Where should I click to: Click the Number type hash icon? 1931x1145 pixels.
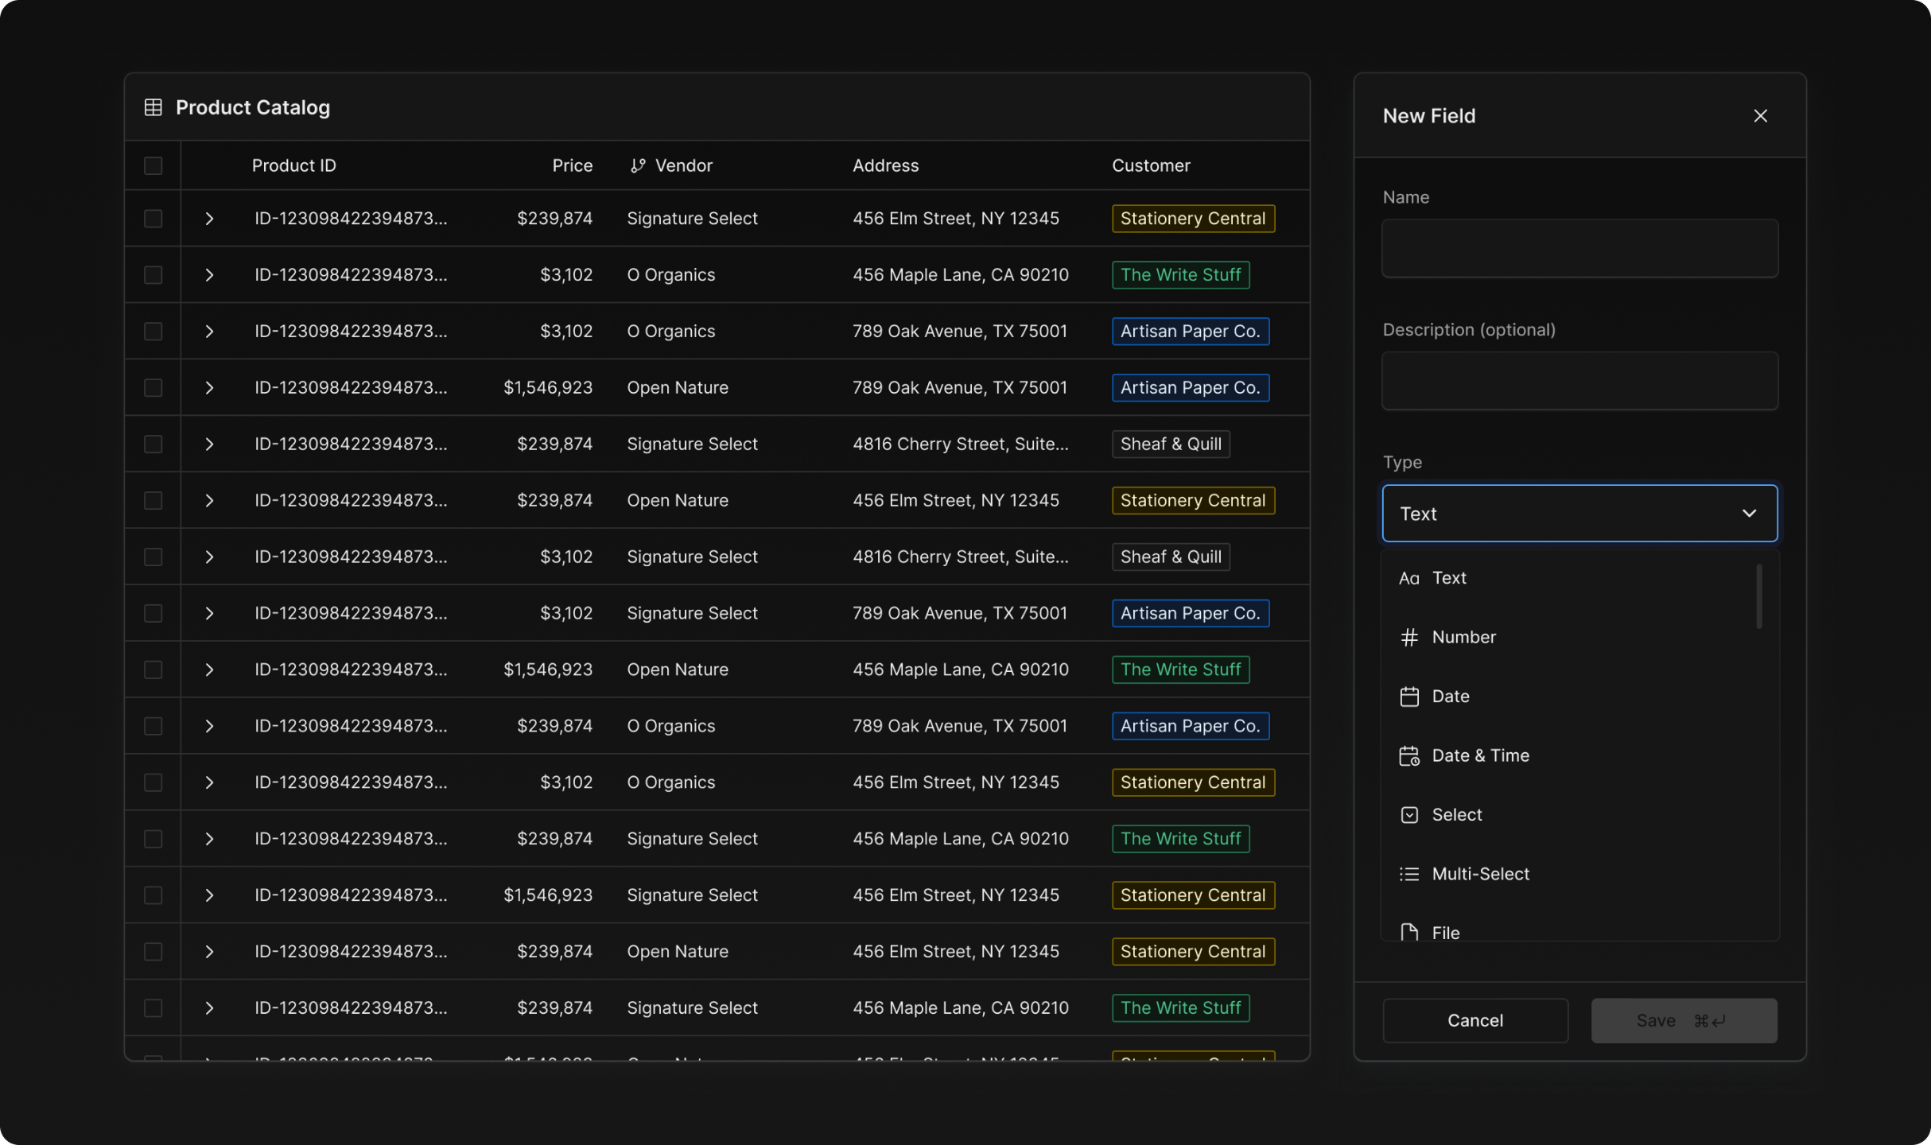pos(1408,638)
